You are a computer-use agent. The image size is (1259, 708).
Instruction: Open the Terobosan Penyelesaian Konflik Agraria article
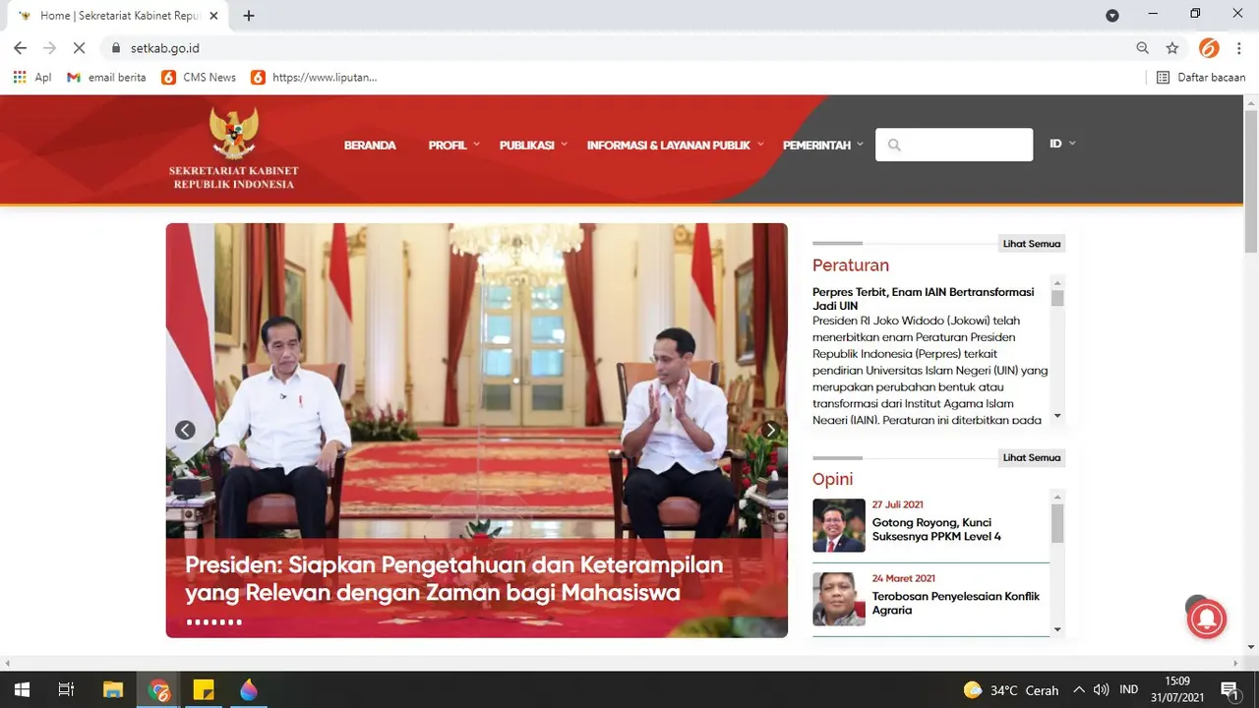(x=955, y=603)
